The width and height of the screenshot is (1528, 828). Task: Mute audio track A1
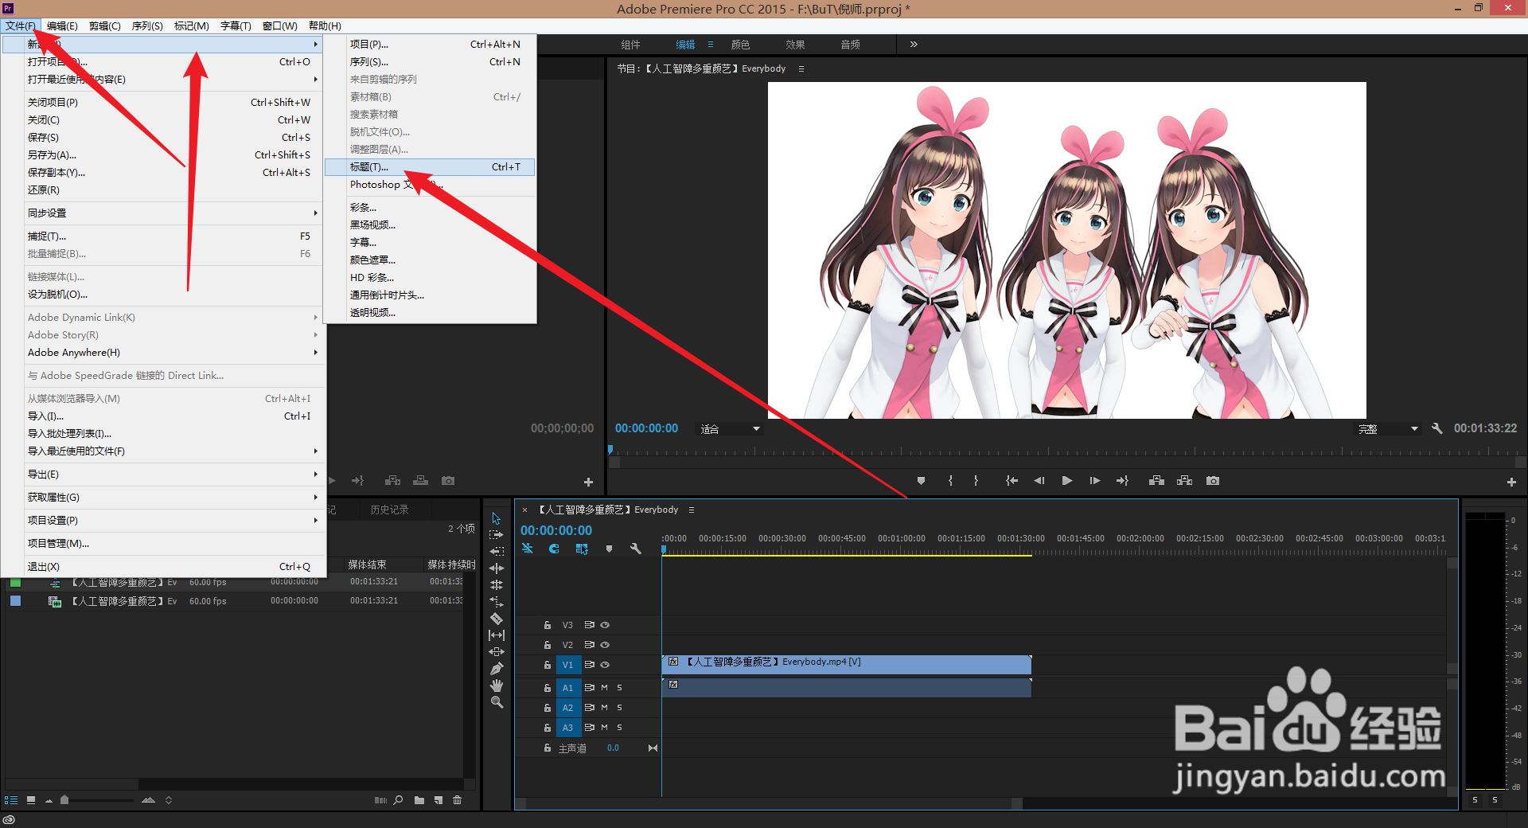click(604, 687)
